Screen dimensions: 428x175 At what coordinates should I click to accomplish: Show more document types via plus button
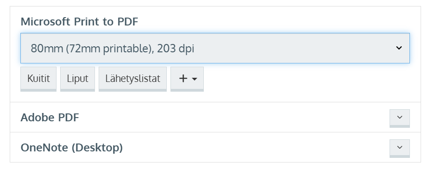(187, 79)
